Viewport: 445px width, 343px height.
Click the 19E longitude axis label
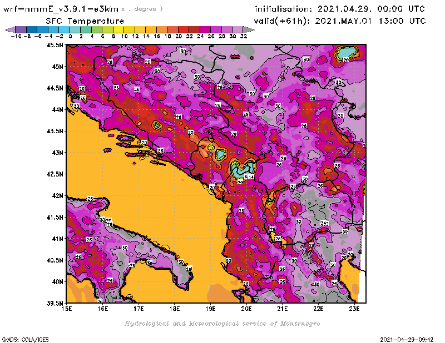coord(210,309)
